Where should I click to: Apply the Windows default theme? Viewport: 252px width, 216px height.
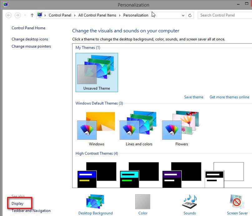coord(96,129)
